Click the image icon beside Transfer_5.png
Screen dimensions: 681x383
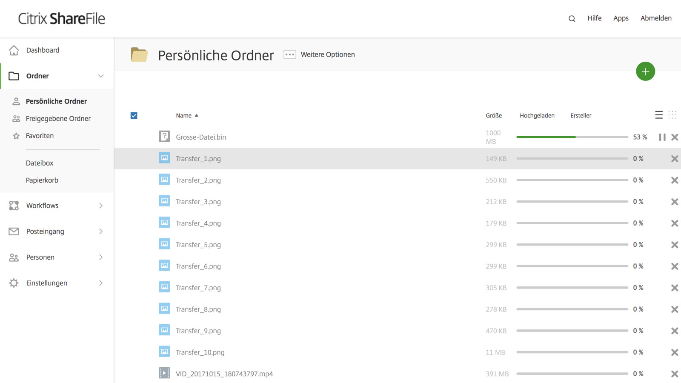[x=164, y=244]
